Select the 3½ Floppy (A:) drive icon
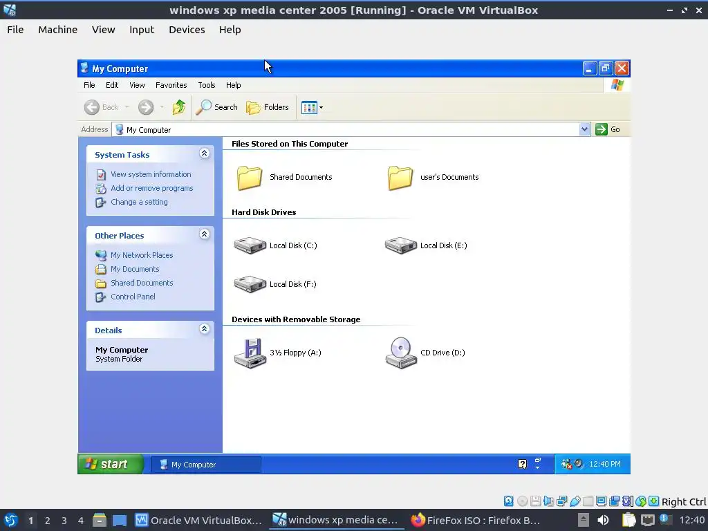The height and width of the screenshot is (531, 708). point(250,353)
